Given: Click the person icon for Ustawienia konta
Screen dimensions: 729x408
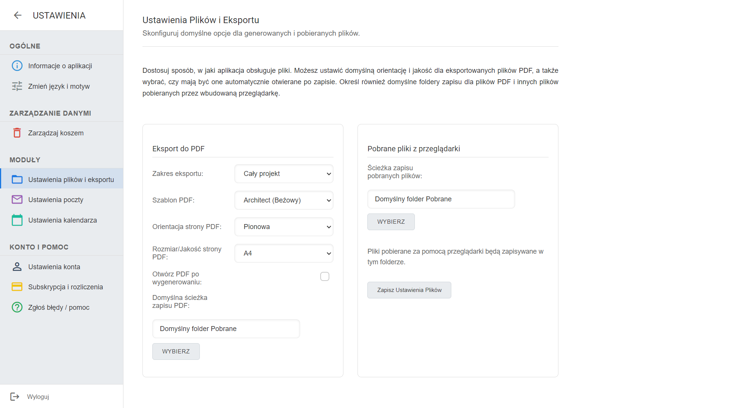Looking at the screenshot, I should tap(17, 267).
